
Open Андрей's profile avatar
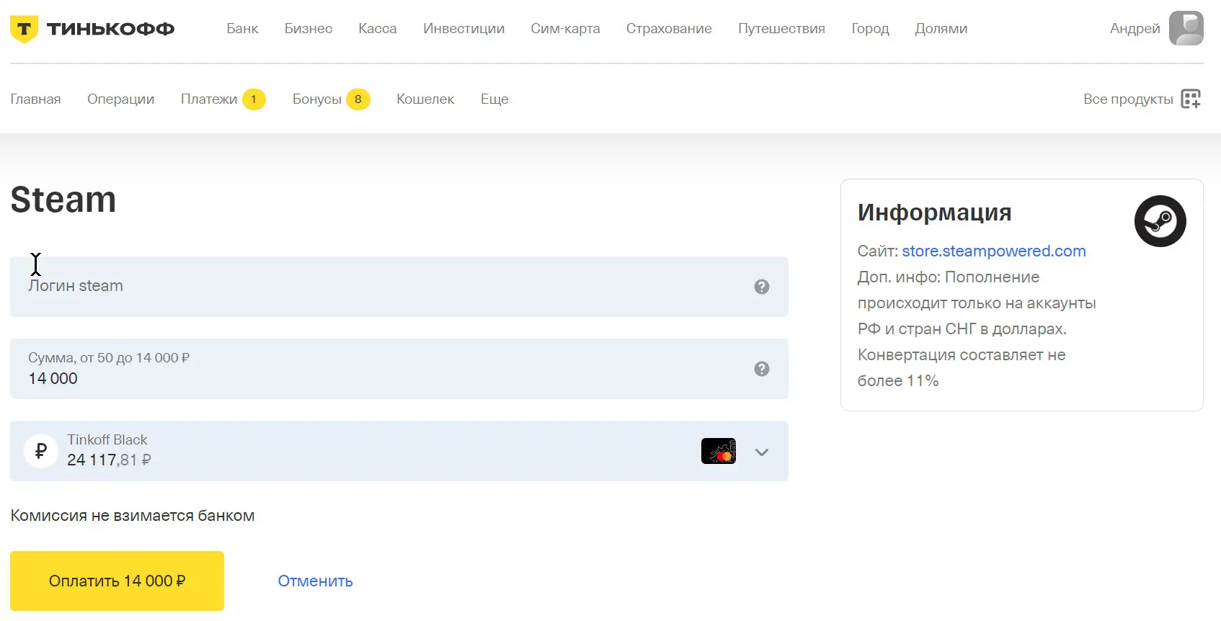pyautogui.click(x=1186, y=28)
